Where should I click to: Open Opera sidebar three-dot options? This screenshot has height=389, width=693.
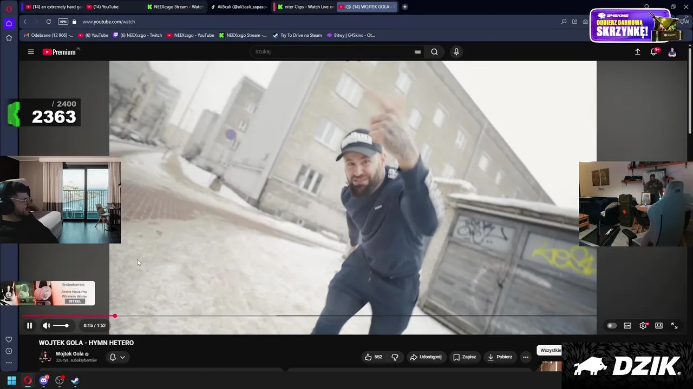[9, 363]
